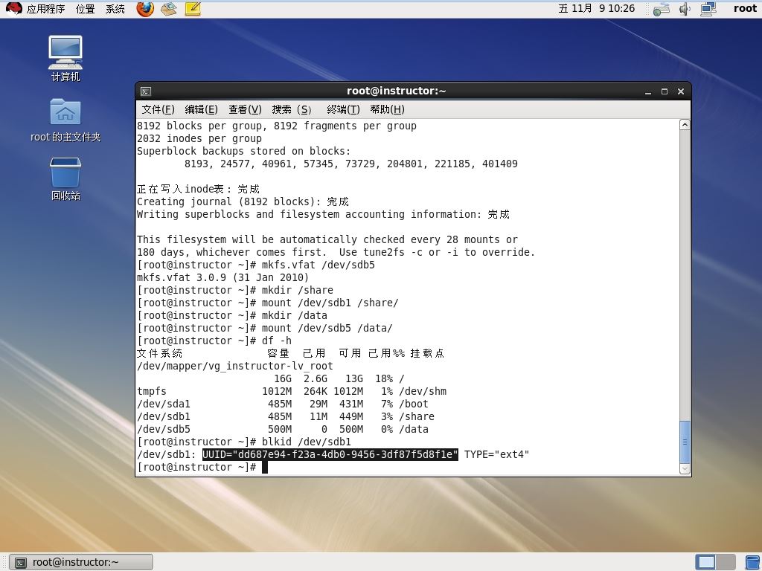Click the date and time clock
Viewport: 762px width, 571px height.
click(596, 9)
